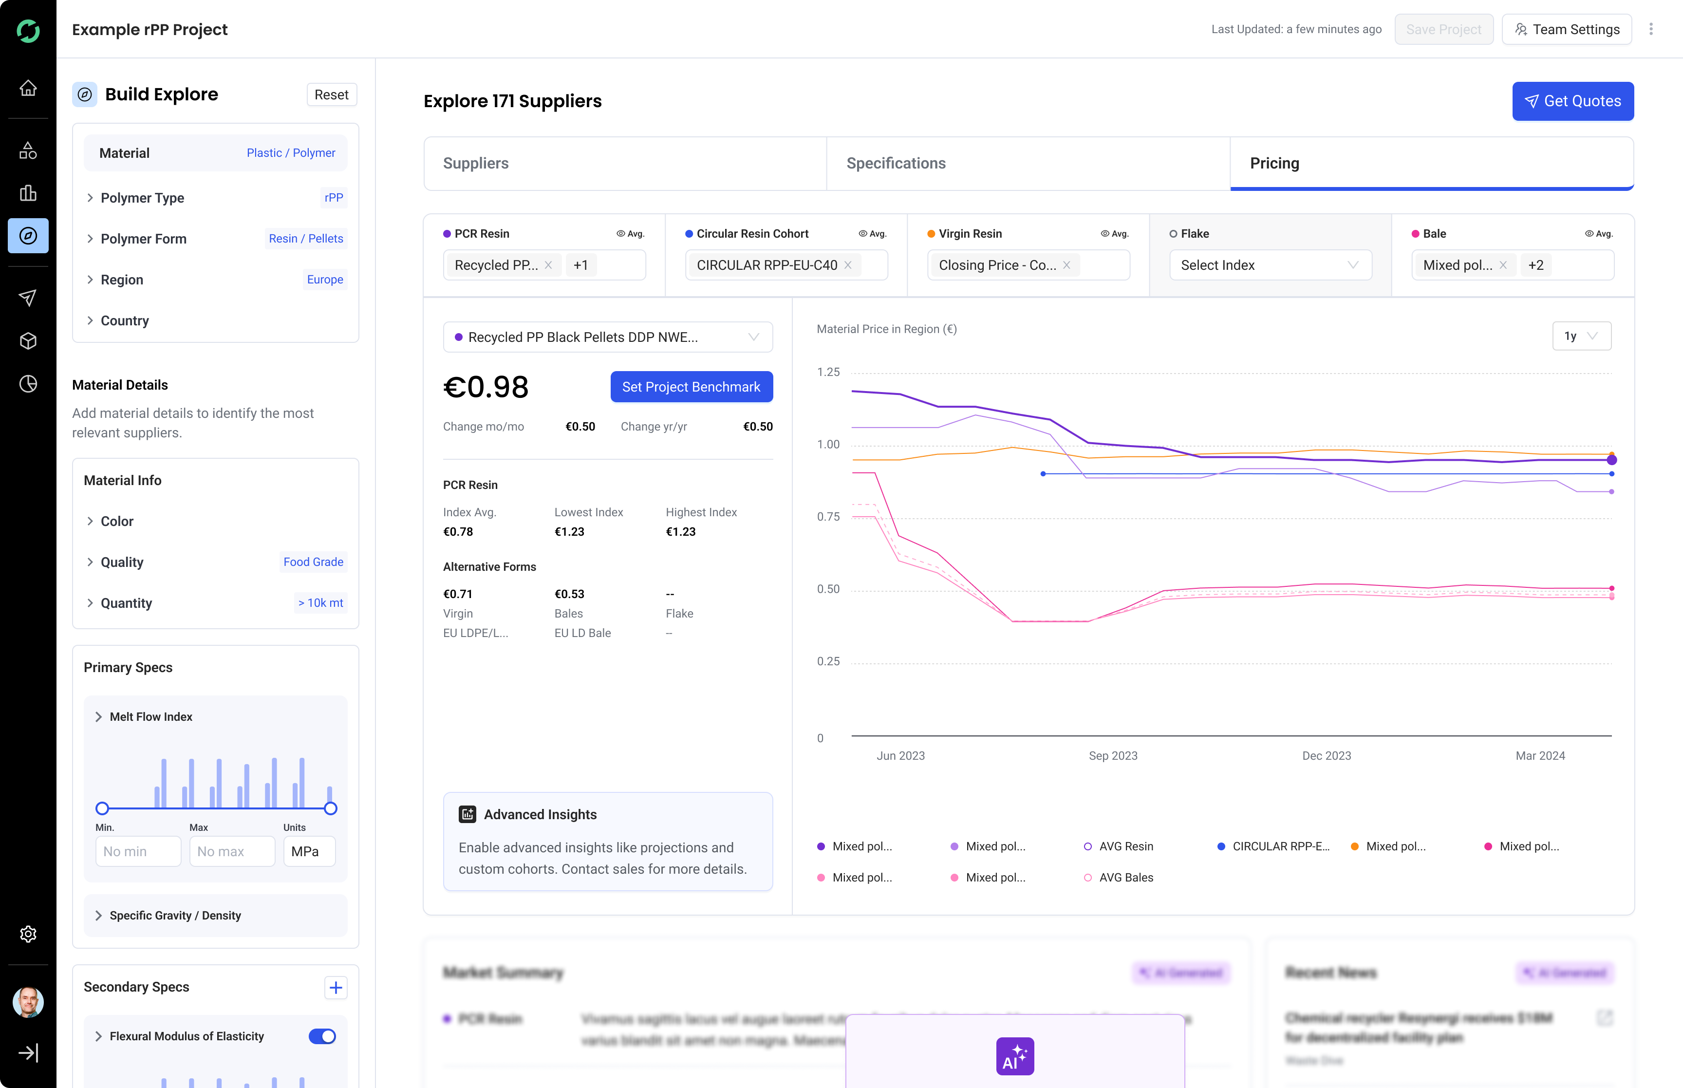Add a secondary spec with plus icon
This screenshot has height=1088, width=1683.
(x=336, y=987)
